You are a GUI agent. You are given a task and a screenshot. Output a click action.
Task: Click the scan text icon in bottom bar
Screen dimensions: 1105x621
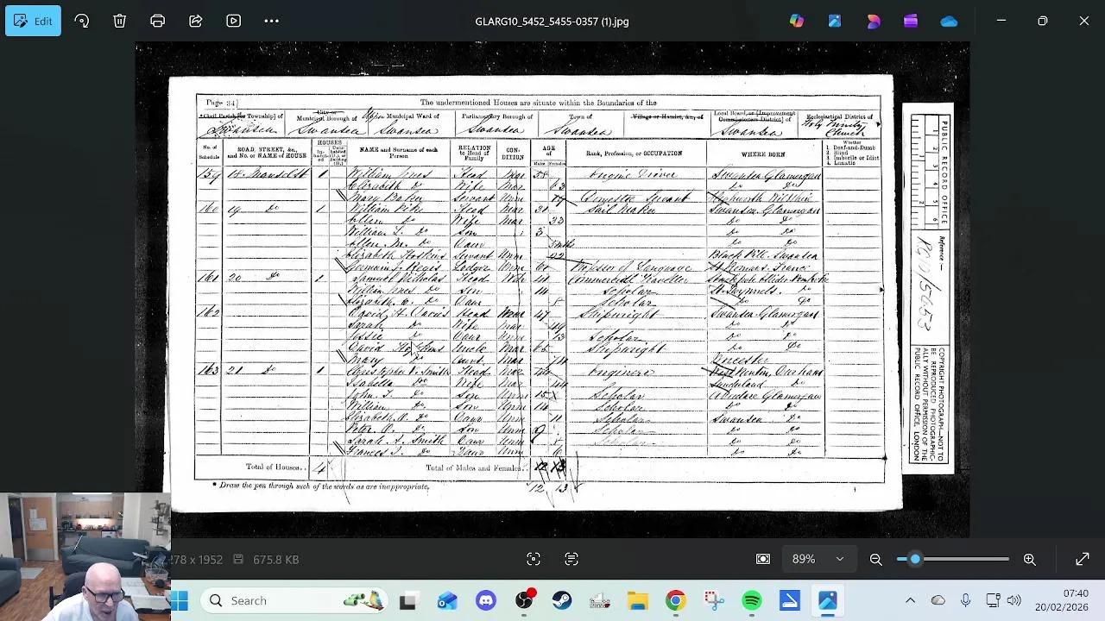(x=571, y=560)
